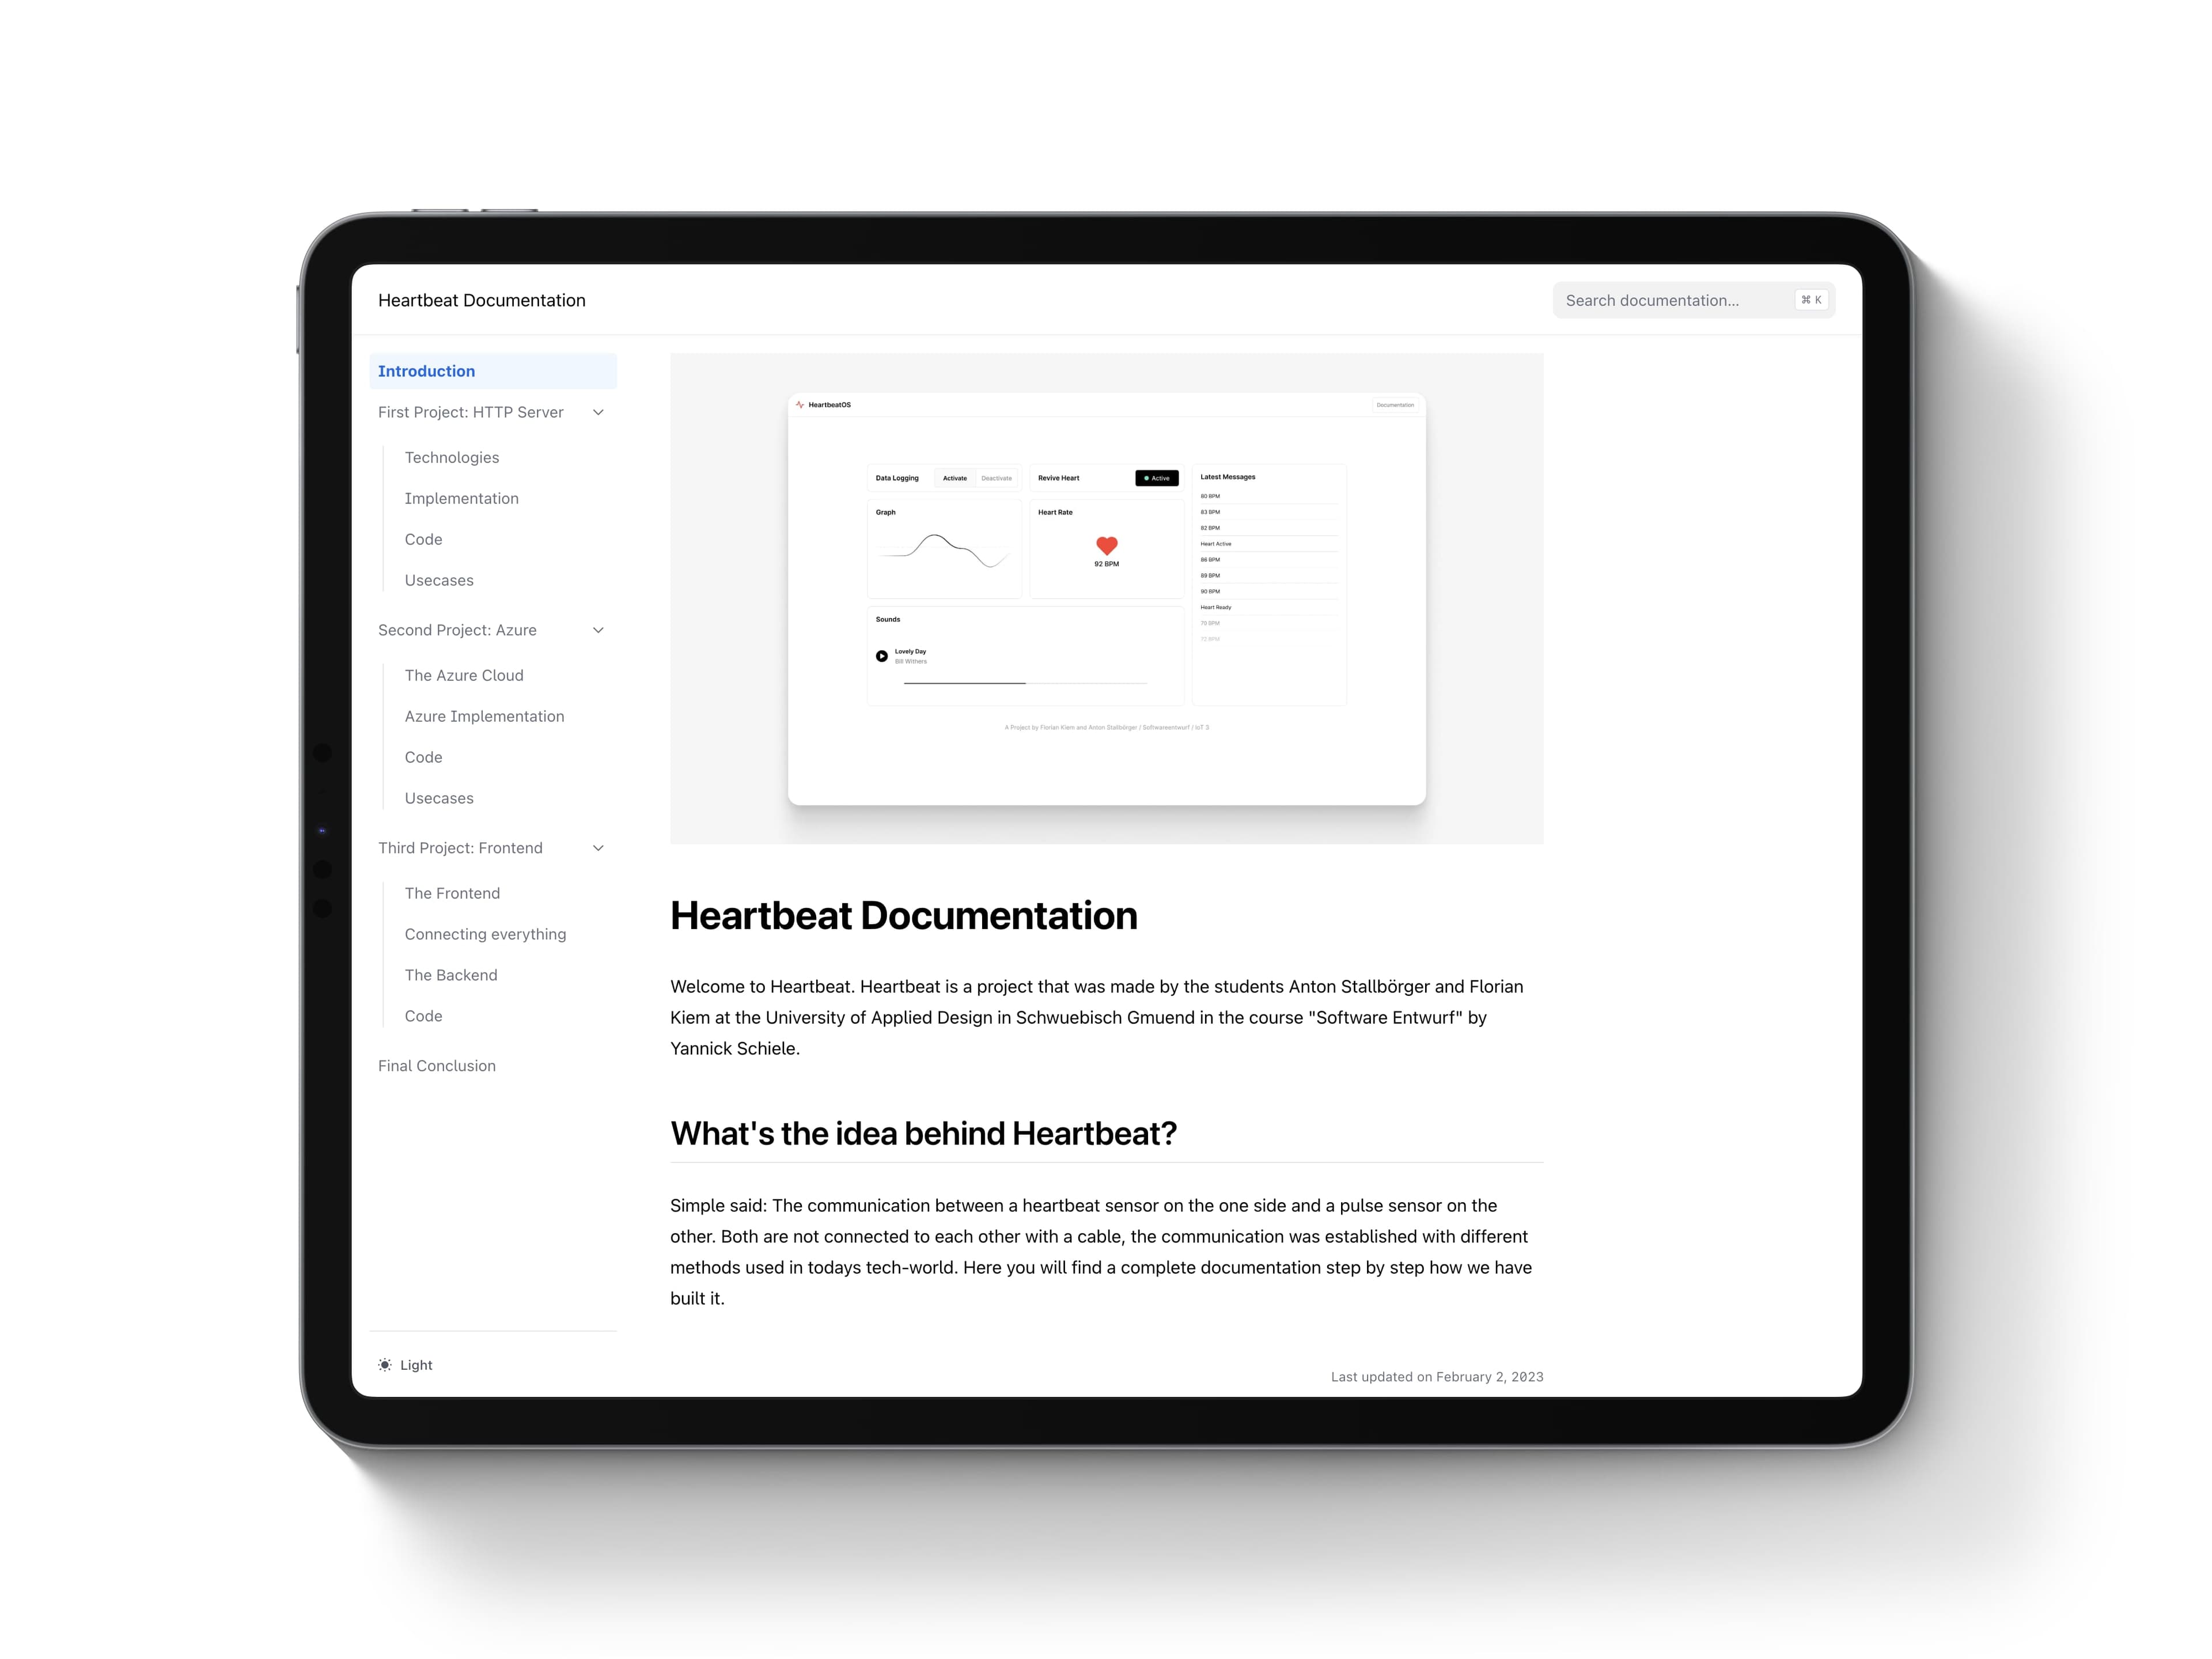Toggle the Activate switch in preview
The image size is (2212, 1659).
coord(955,478)
